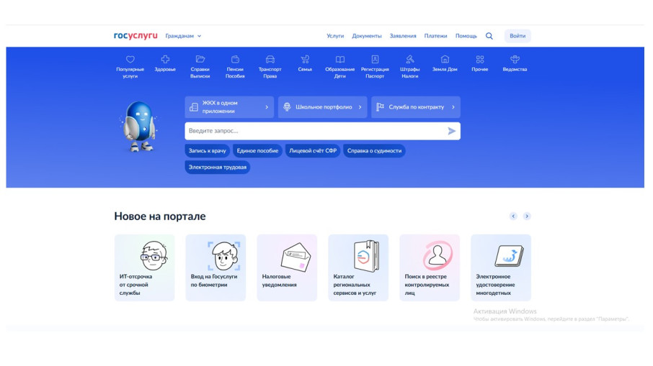Viewport: 653px width, 366px height.
Task: Select the Лицевой счёт СФР chip
Action: tap(313, 151)
